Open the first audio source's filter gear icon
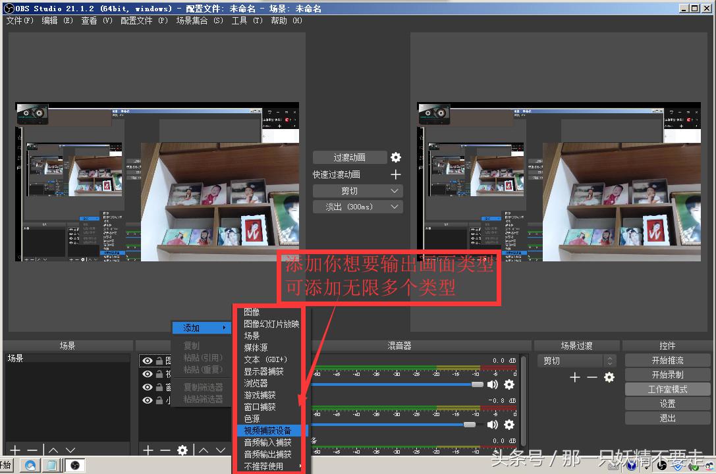The image size is (716, 474). click(x=509, y=384)
